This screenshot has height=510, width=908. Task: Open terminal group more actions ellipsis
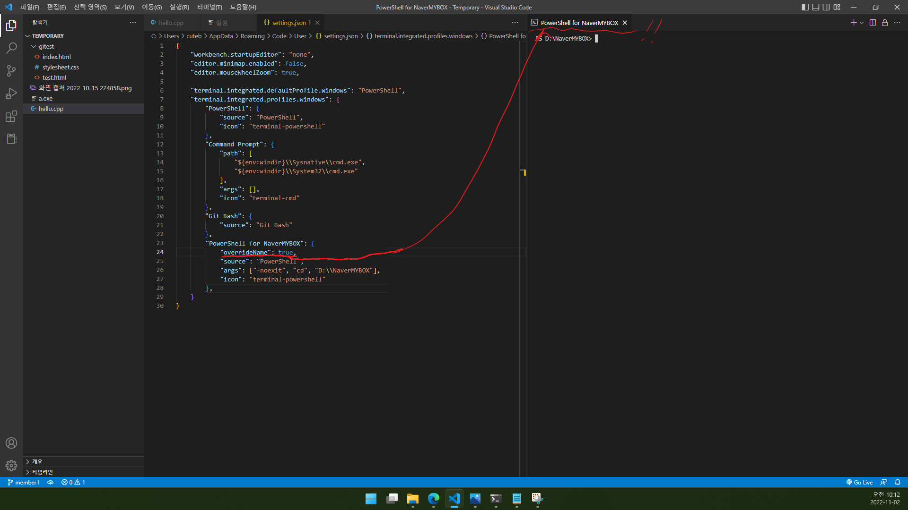pyautogui.click(x=897, y=23)
